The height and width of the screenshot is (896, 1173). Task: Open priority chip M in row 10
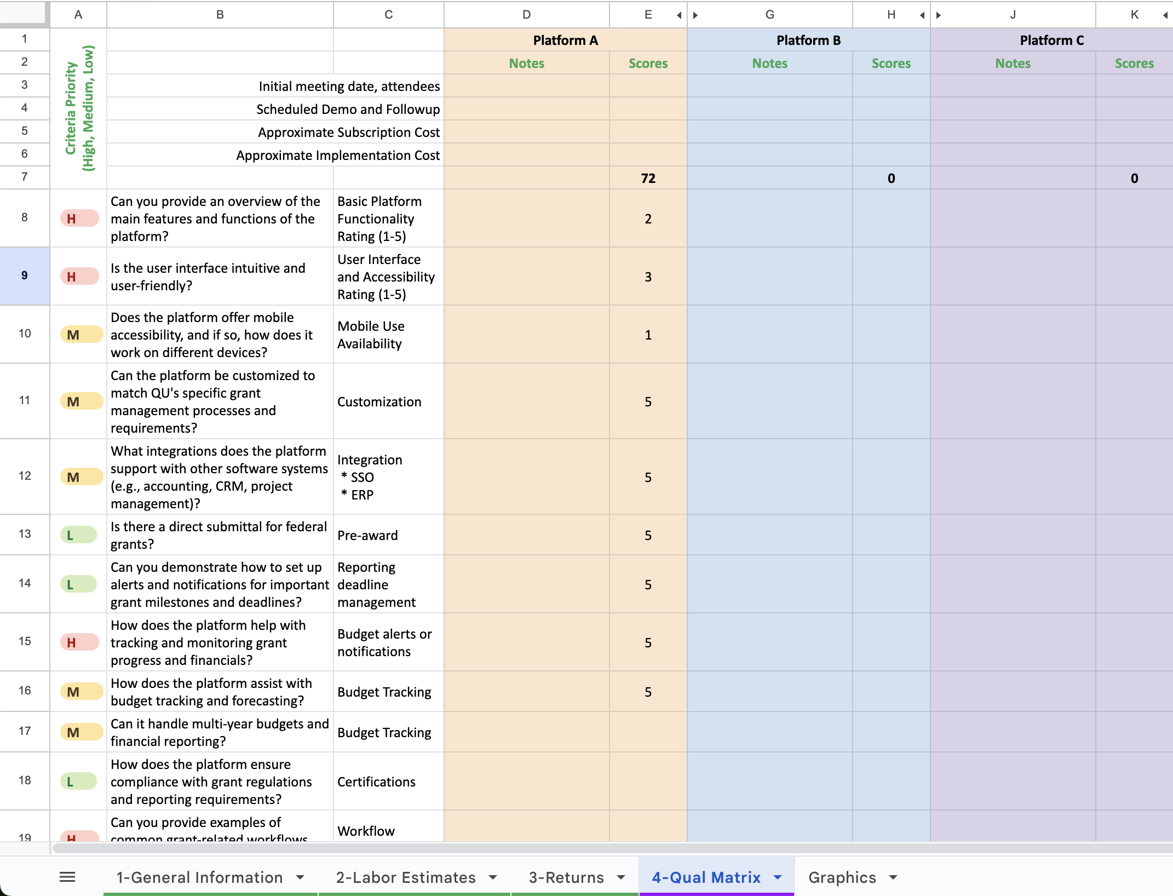82,335
